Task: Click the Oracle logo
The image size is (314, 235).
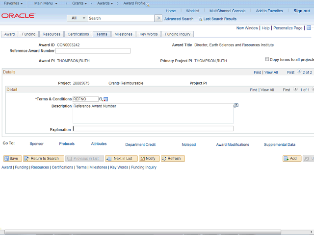Action: (x=19, y=16)
